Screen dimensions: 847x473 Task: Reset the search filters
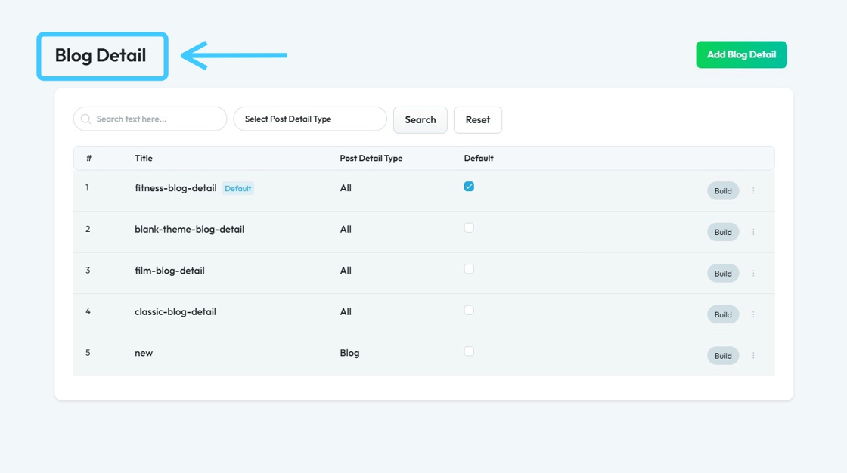coord(477,119)
